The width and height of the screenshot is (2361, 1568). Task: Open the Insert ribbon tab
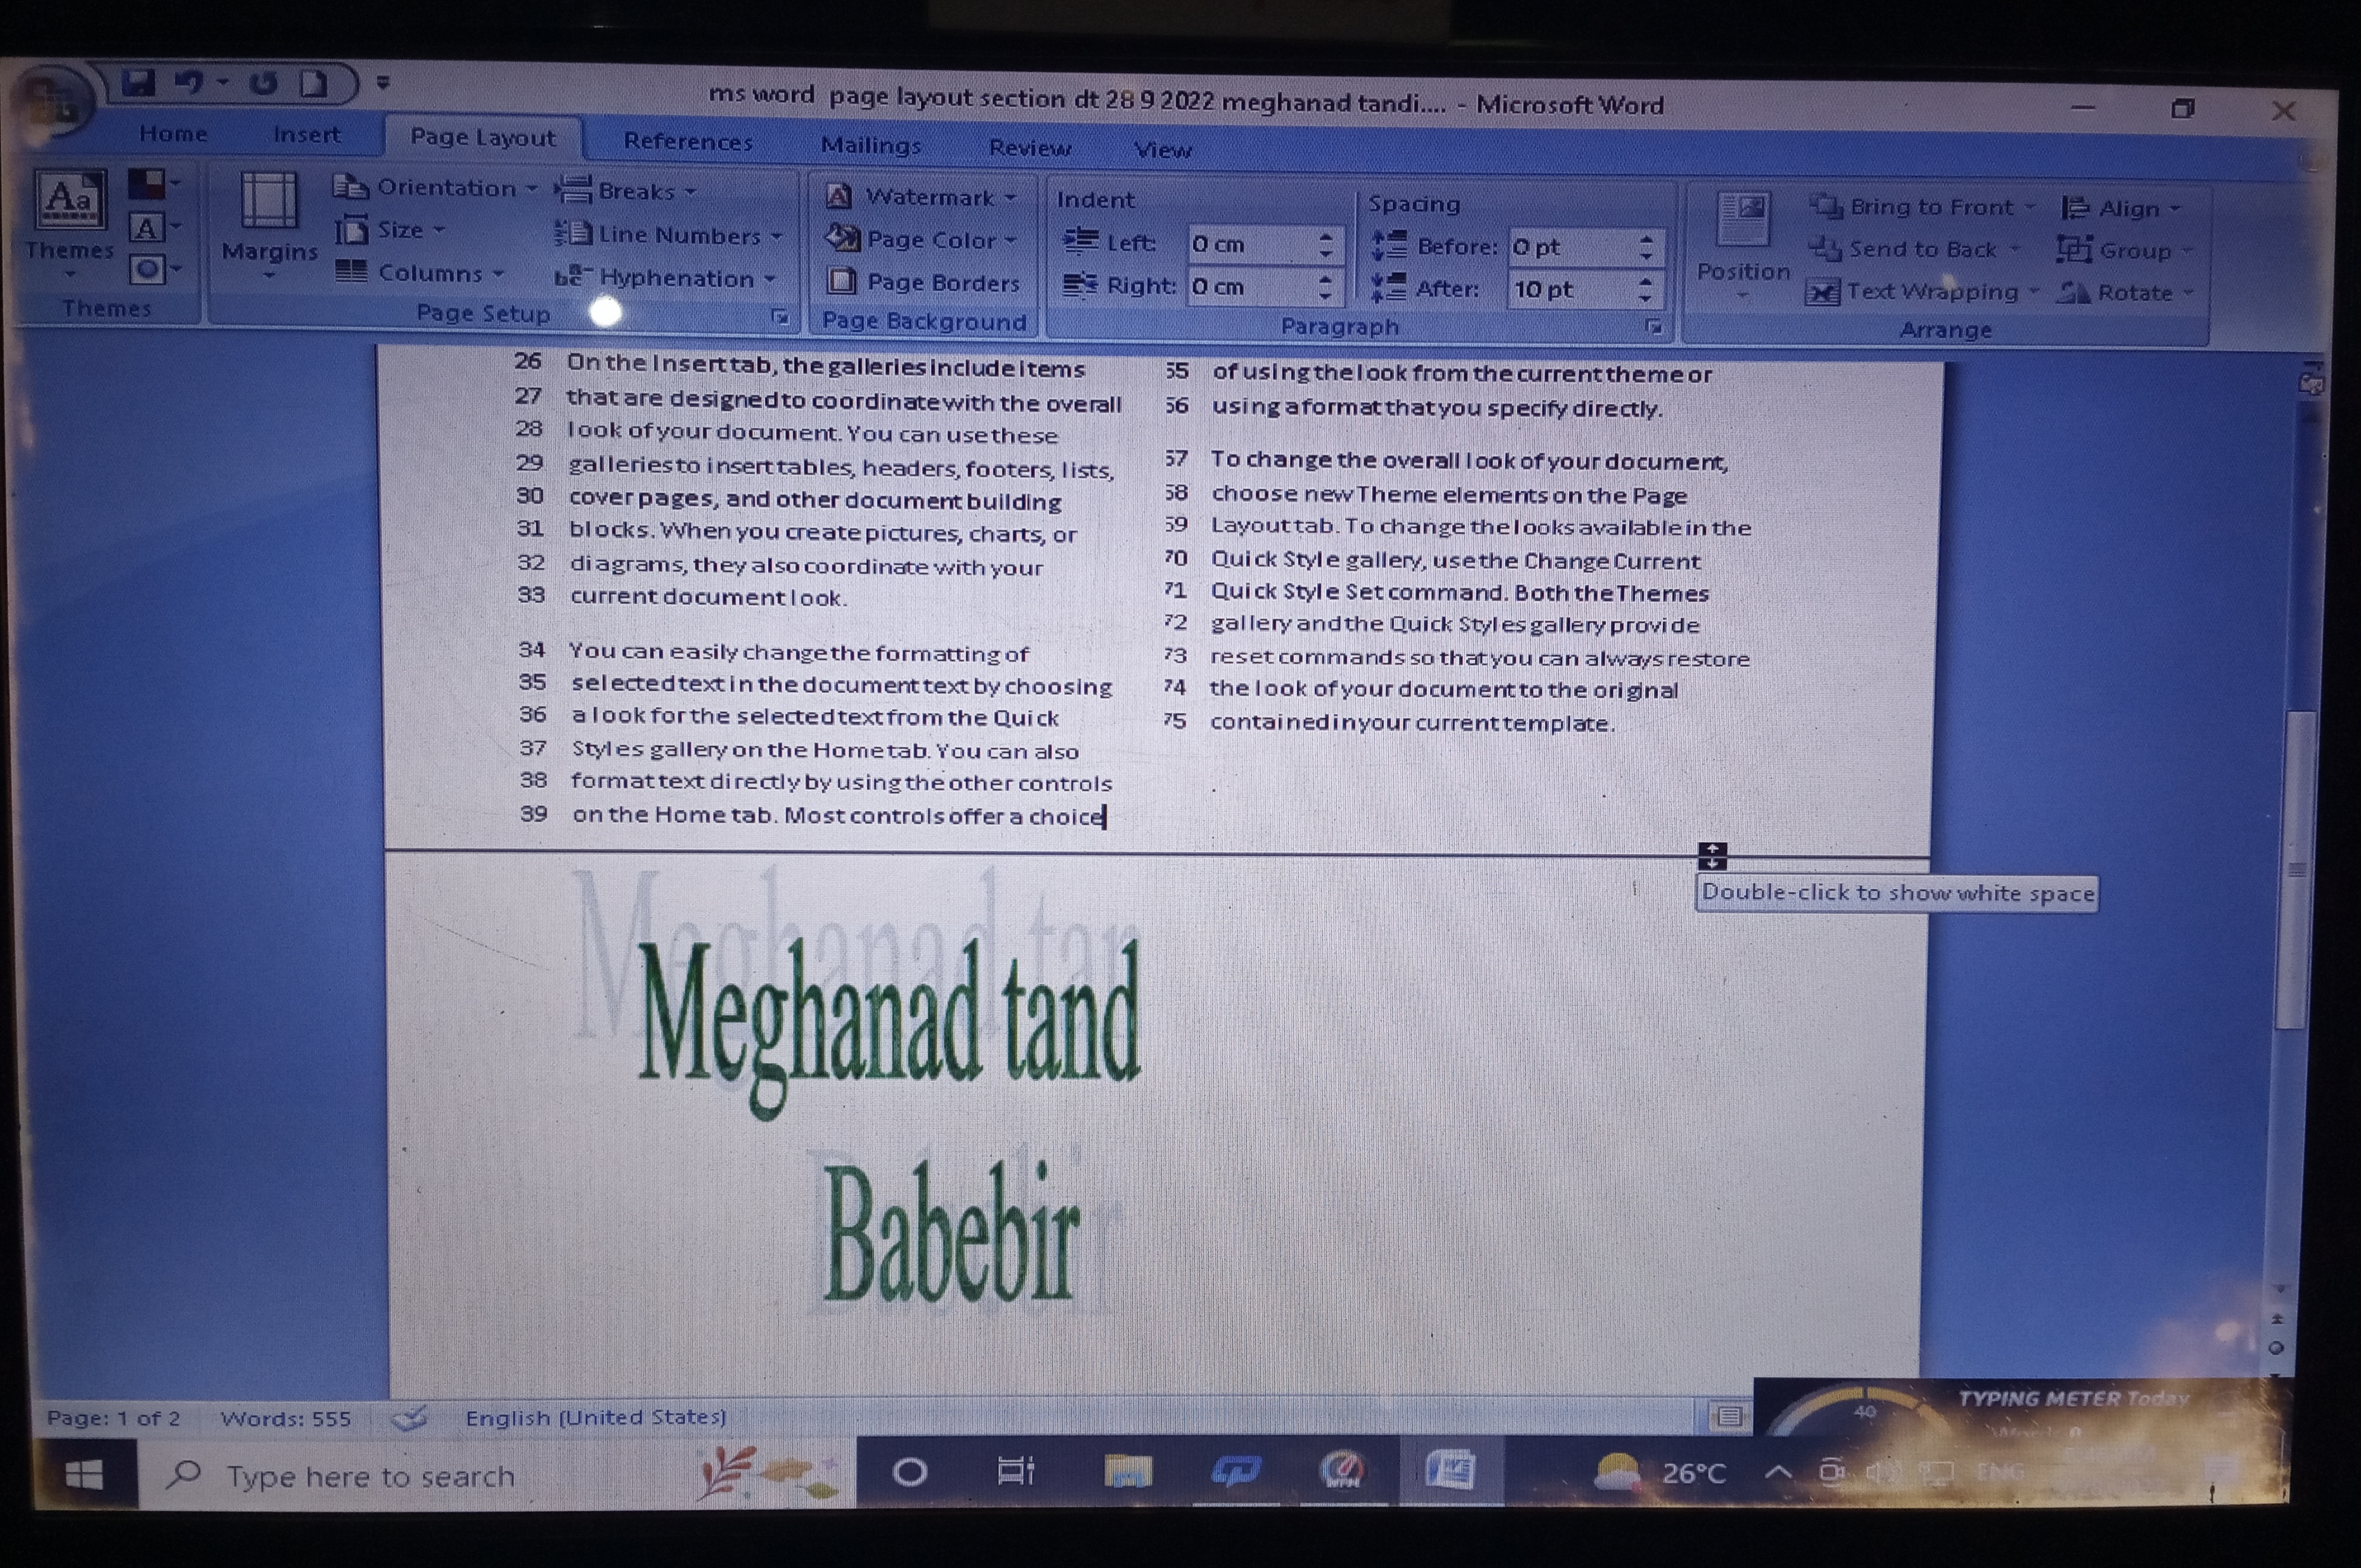coord(306,135)
